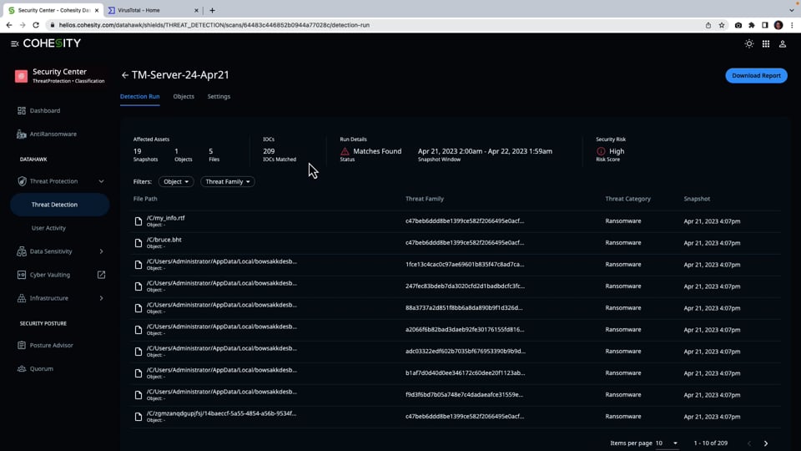Viewport: 801px width, 451px height.
Task: Toggle the light/dark theme sun icon
Action: pos(749,44)
